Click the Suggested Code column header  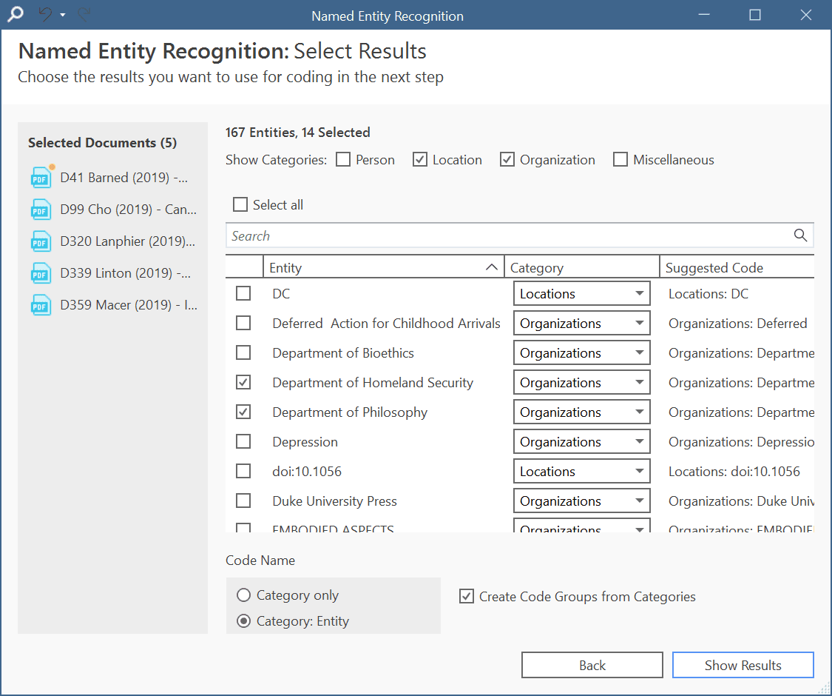click(x=737, y=267)
